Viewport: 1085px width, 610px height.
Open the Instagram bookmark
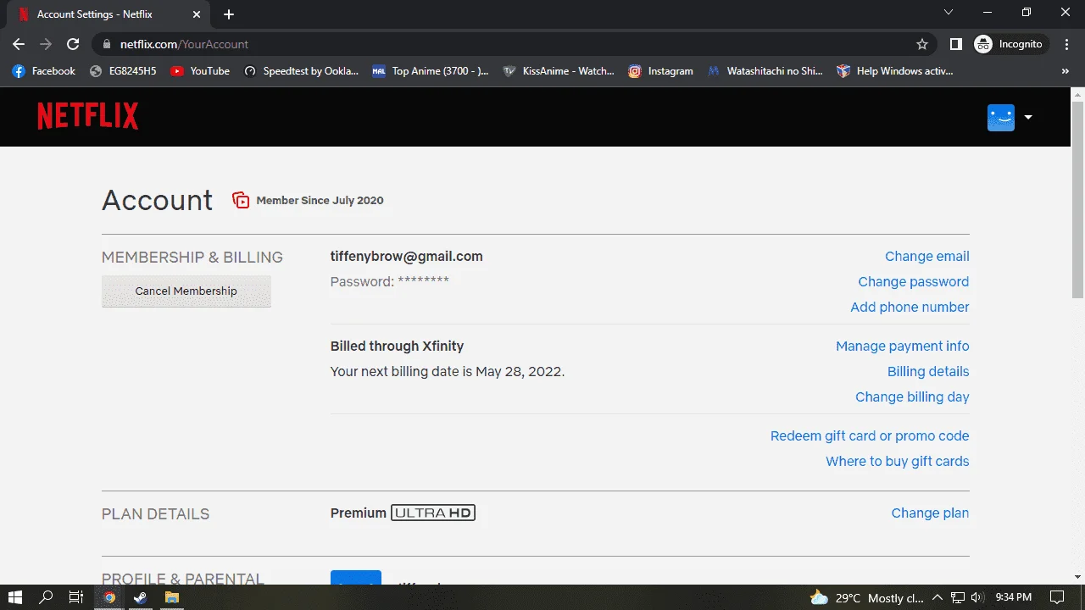(661, 71)
